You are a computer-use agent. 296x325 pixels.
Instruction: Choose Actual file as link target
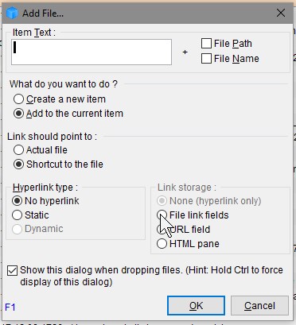pos(18,150)
